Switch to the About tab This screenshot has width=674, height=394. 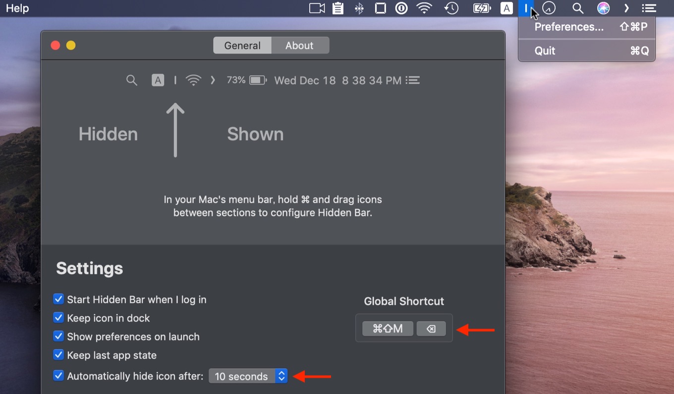click(299, 46)
